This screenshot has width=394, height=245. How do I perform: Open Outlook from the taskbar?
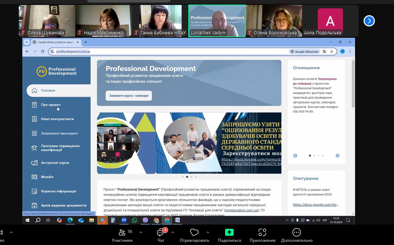[81, 220]
